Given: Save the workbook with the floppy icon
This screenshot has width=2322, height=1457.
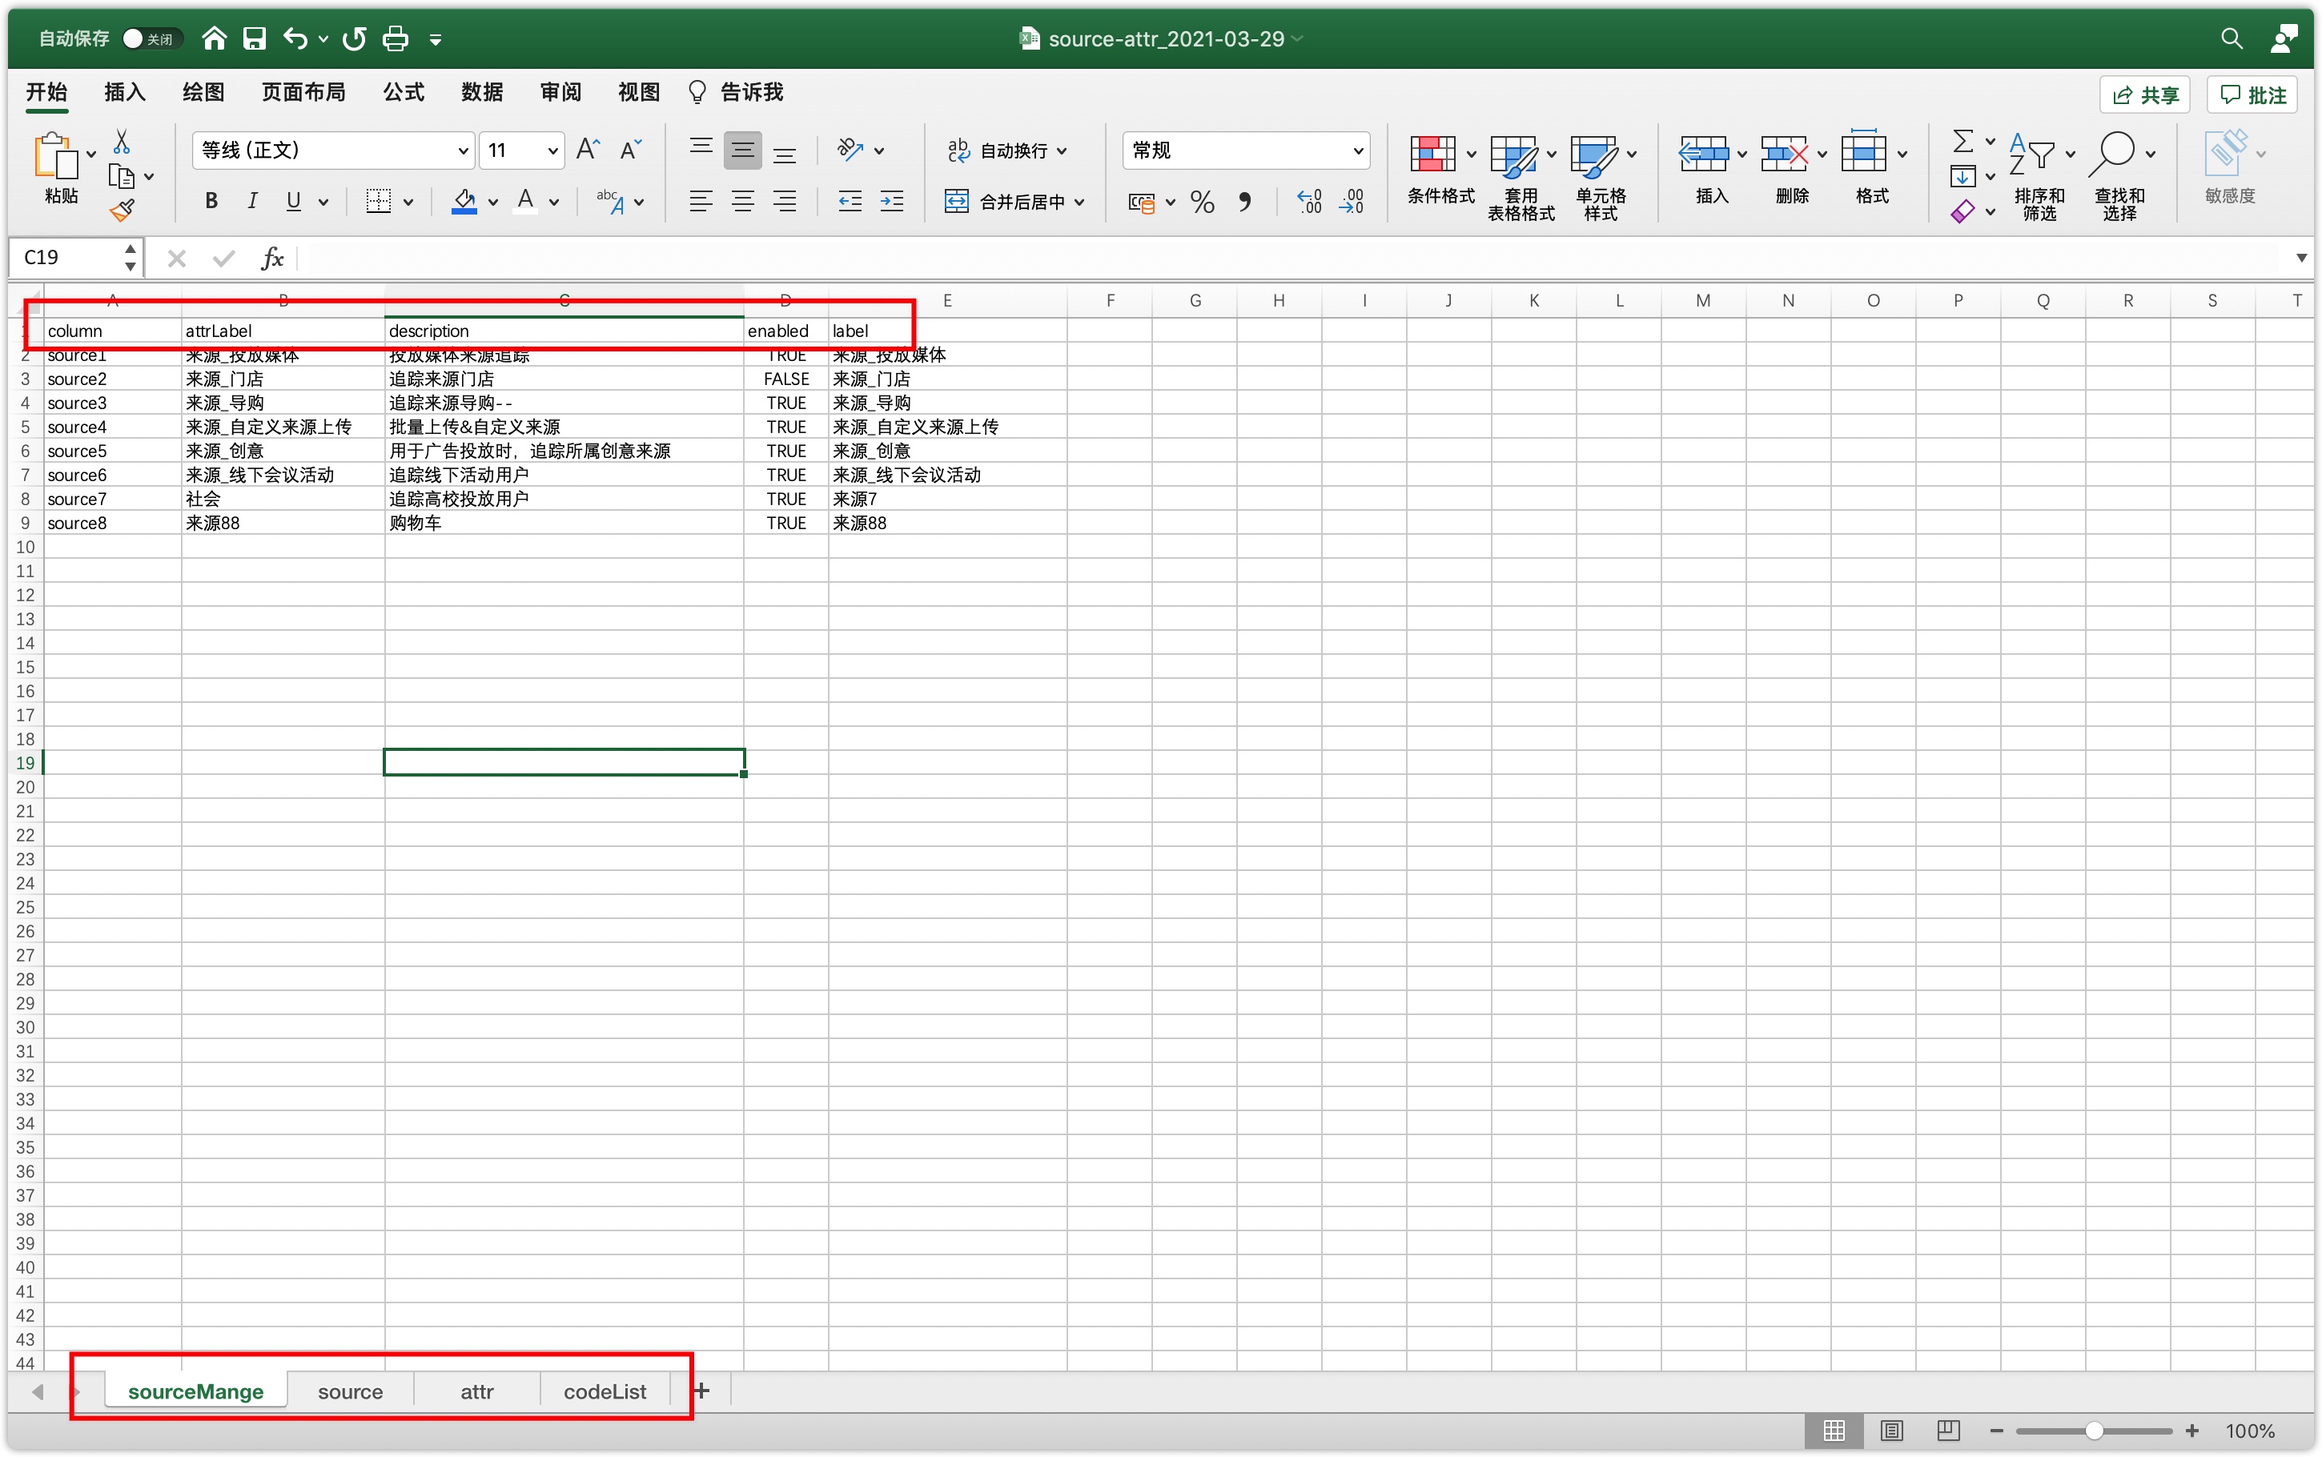Looking at the screenshot, I should coord(255,38).
